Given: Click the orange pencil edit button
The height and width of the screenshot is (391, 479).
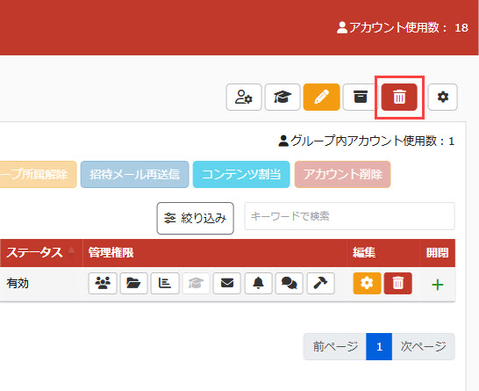Looking at the screenshot, I should point(321,97).
